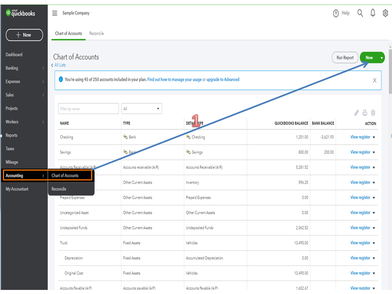
Task: Dismiss the account usage banner
Action: (374, 80)
